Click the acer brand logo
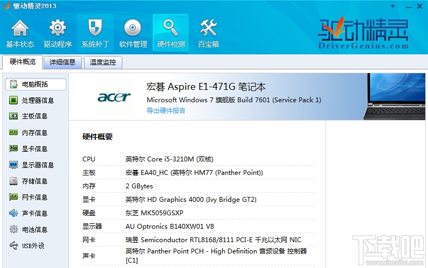 114,97
